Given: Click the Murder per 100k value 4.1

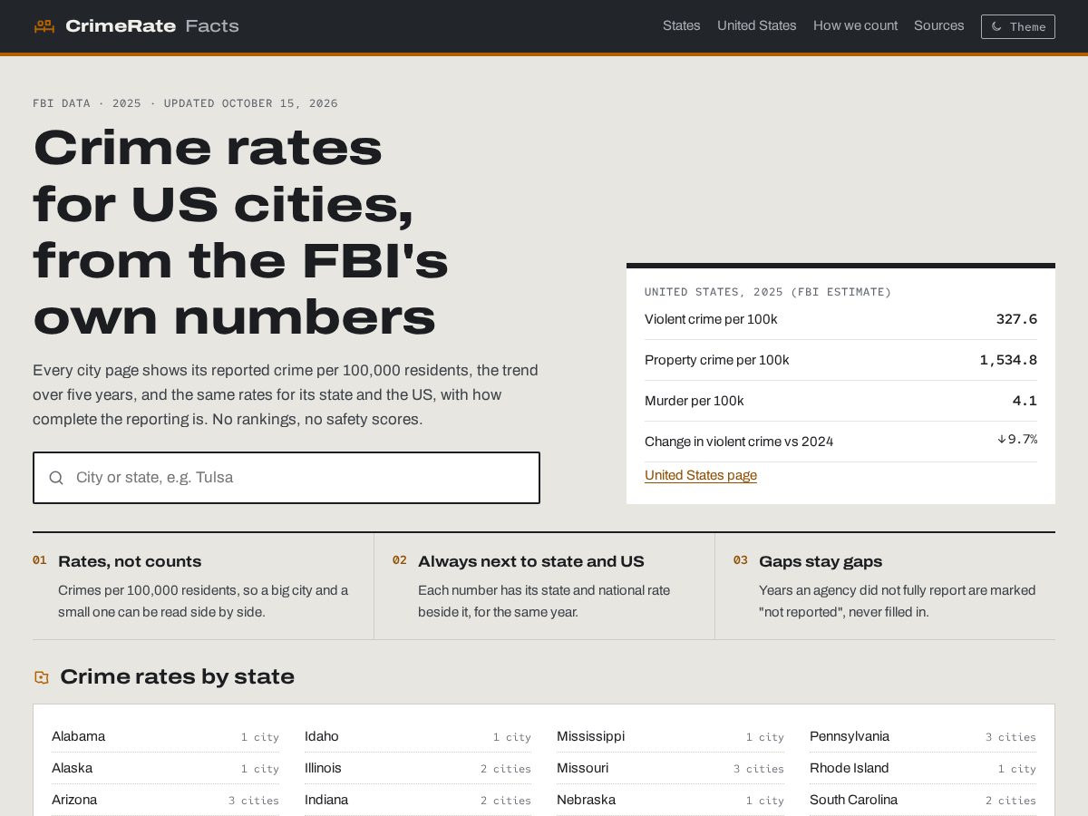Looking at the screenshot, I should pos(1025,401).
